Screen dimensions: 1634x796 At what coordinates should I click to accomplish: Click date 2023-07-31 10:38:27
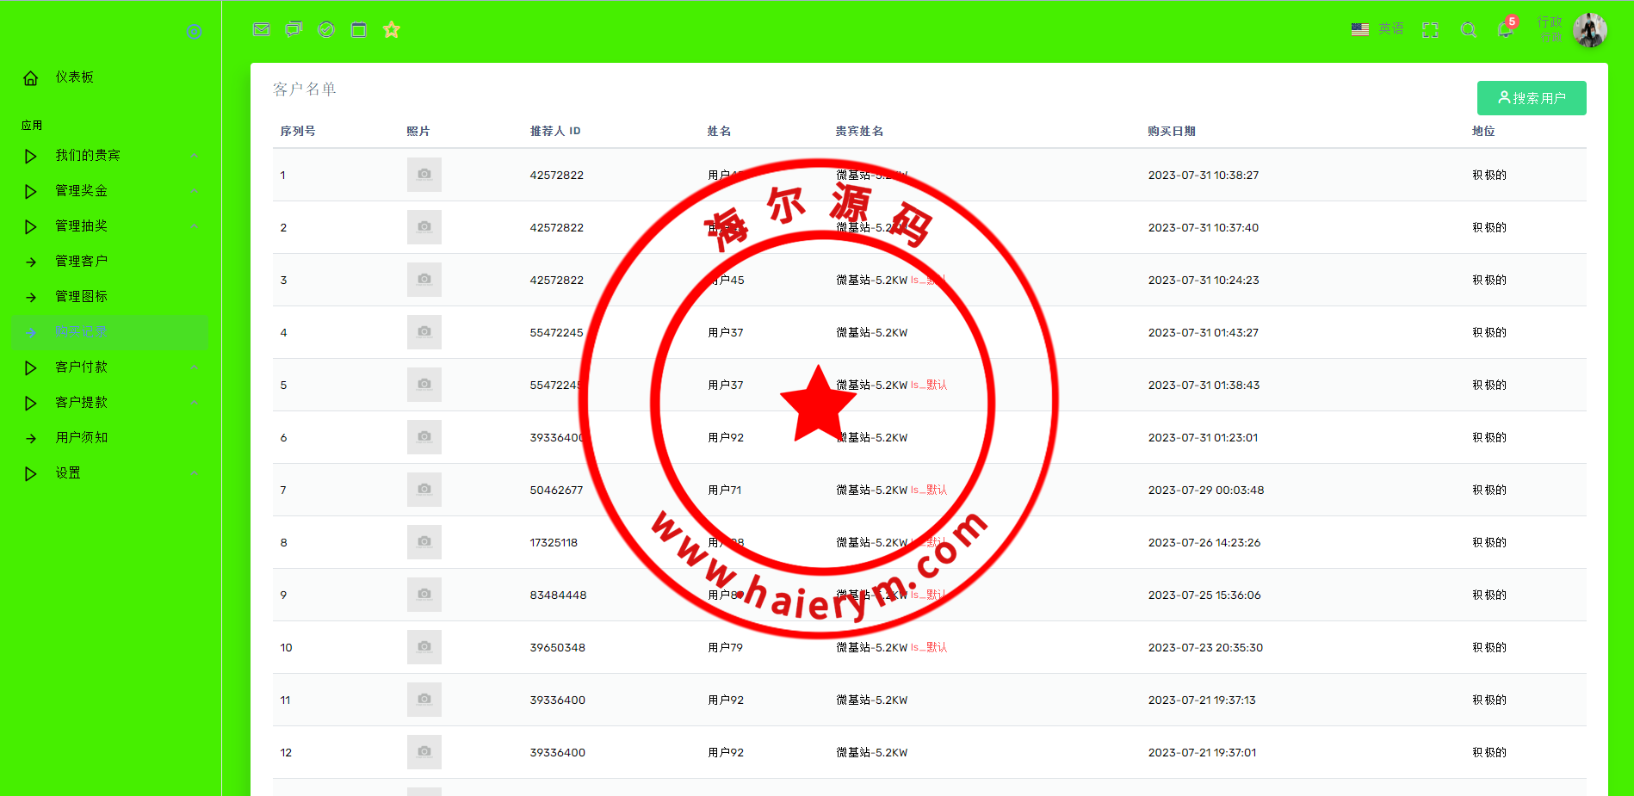tap(1204, 176)
